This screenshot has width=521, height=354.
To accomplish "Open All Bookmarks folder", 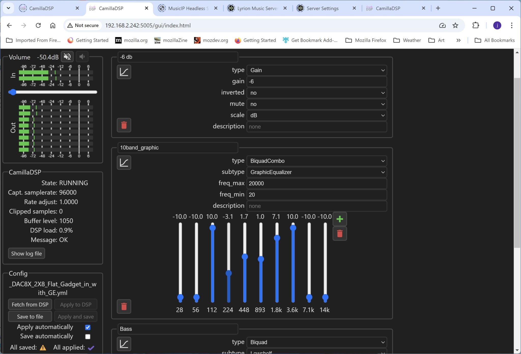I will pos(495,40).
